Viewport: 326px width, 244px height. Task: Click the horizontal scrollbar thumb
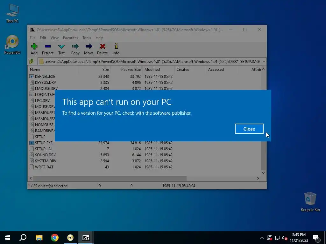110,178
